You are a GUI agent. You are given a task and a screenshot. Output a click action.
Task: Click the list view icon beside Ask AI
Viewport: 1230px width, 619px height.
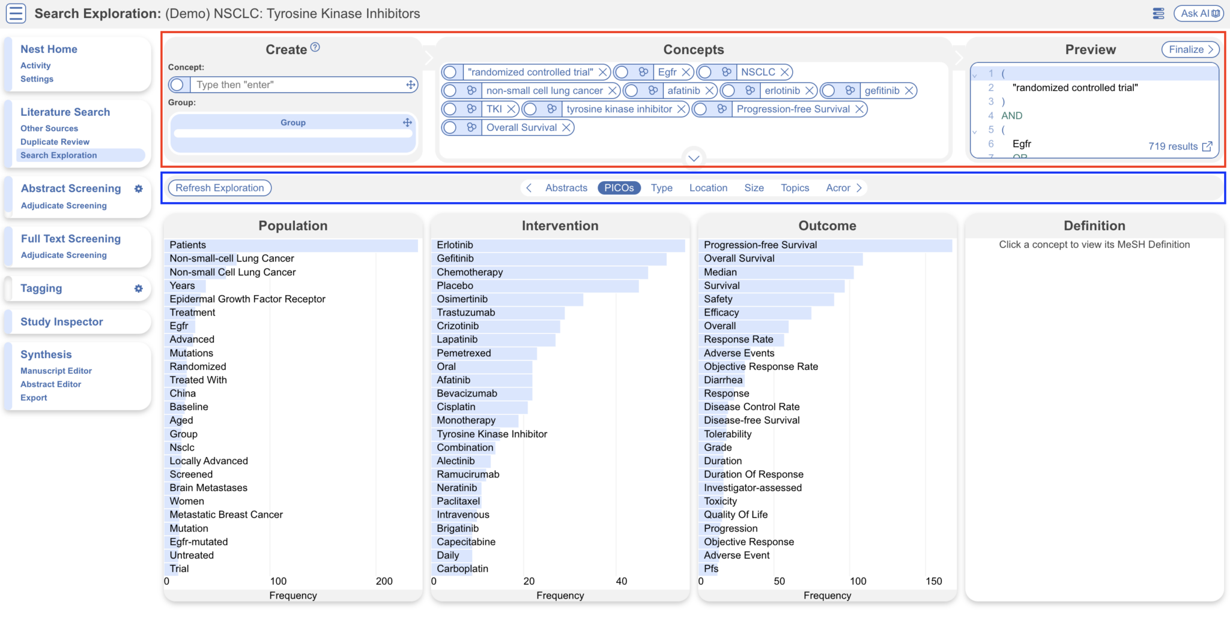pyautogui.click(x=1159, y=13)
